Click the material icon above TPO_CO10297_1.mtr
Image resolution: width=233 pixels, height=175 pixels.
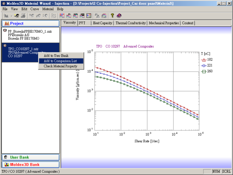click(x=5, y=45)
